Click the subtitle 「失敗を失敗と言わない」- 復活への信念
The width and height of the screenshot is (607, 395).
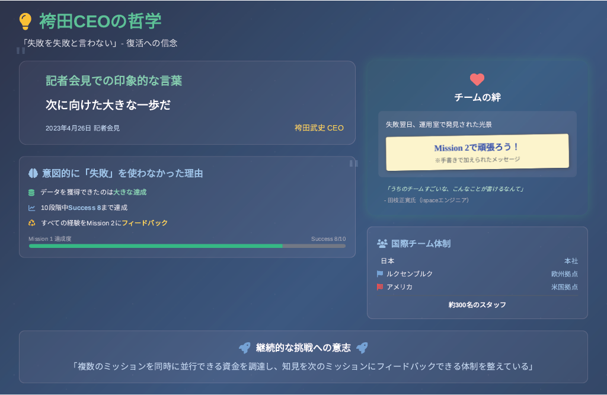pyautogui.click(x=99, y=43)
